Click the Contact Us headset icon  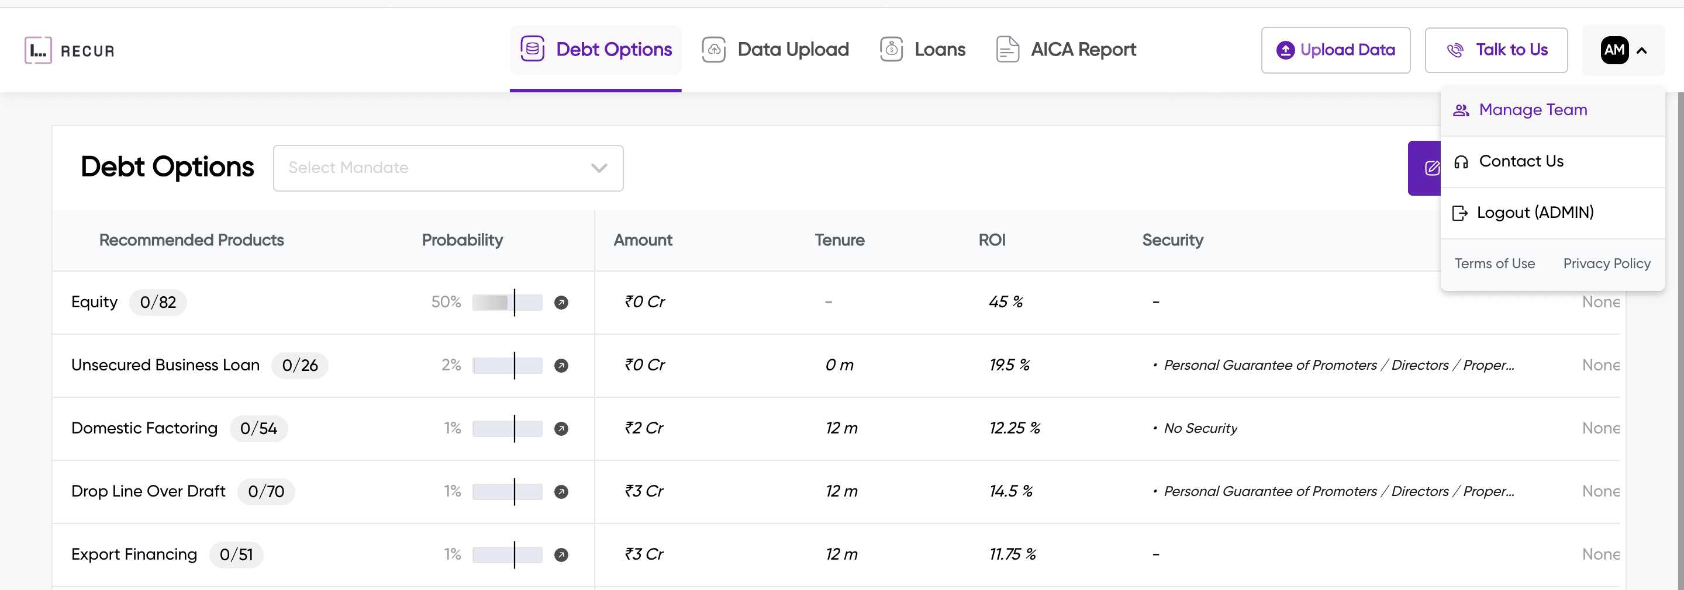tap(1462, 161)
